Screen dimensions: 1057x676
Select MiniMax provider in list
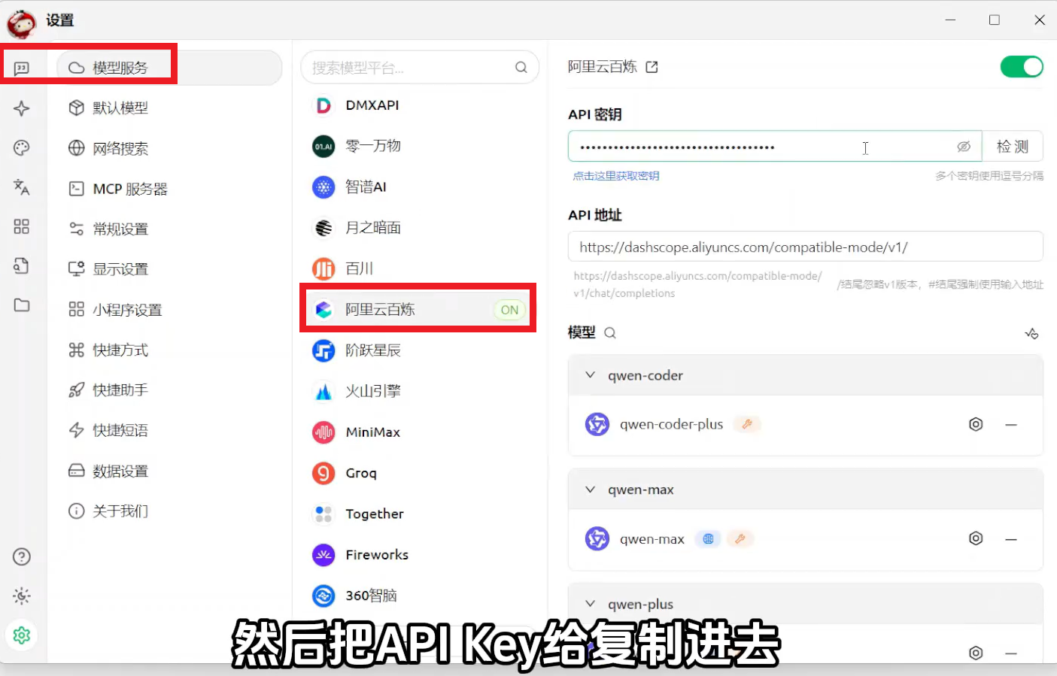click(419, 432)
